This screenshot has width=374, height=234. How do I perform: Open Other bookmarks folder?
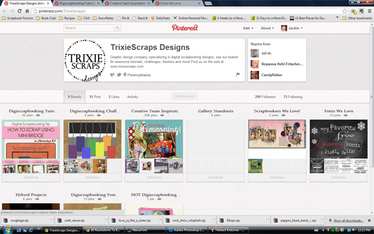[x=357, y=18]
